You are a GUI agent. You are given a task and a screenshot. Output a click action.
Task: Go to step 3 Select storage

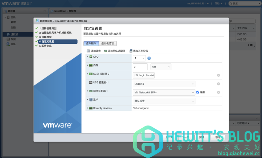45,37
